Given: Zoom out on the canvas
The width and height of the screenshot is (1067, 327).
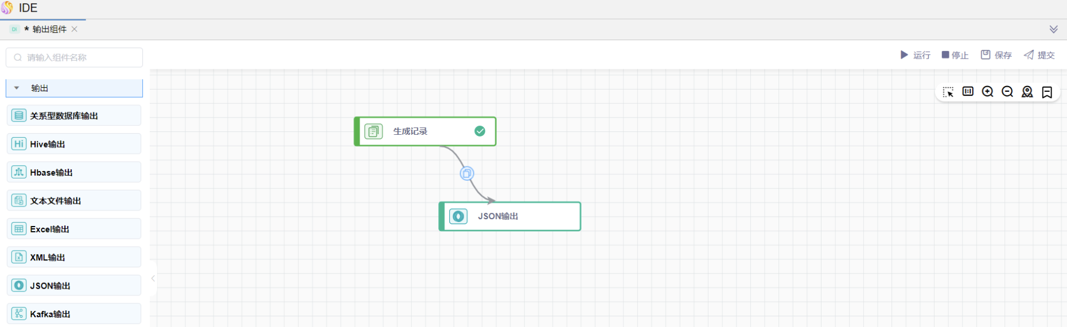Looking at the screenshot, I should (x=1007, y=92).
